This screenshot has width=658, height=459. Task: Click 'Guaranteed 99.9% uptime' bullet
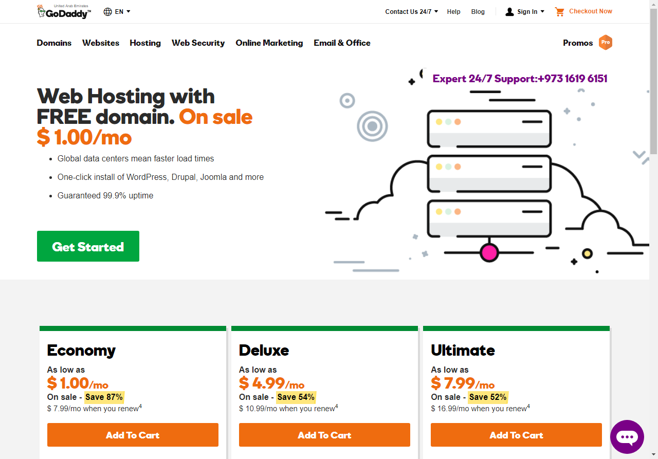click(105, 196)
